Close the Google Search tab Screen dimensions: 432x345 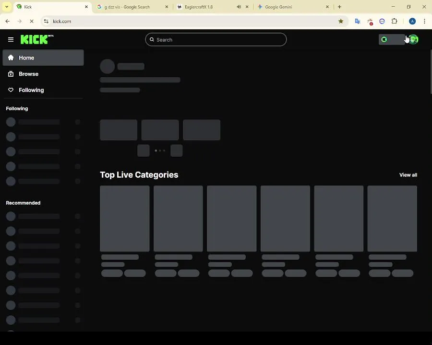tap(167, 7)
